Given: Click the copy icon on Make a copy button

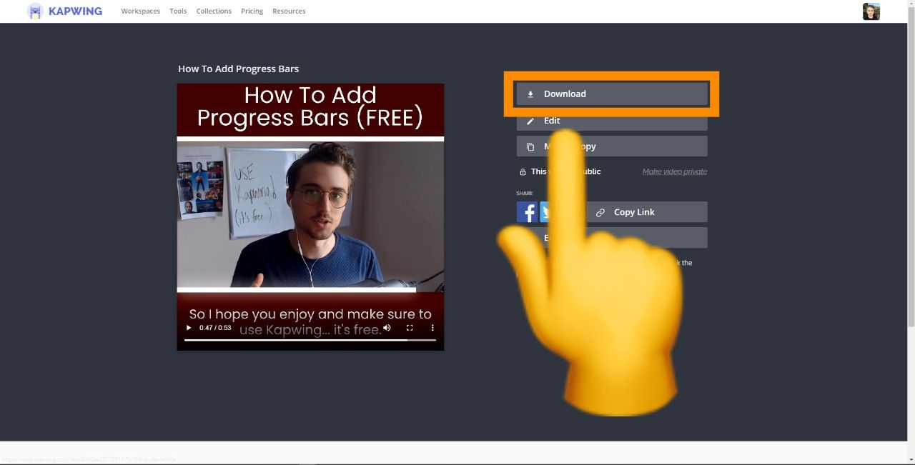Looking at the screenshot, I should [x=530, y=147].
